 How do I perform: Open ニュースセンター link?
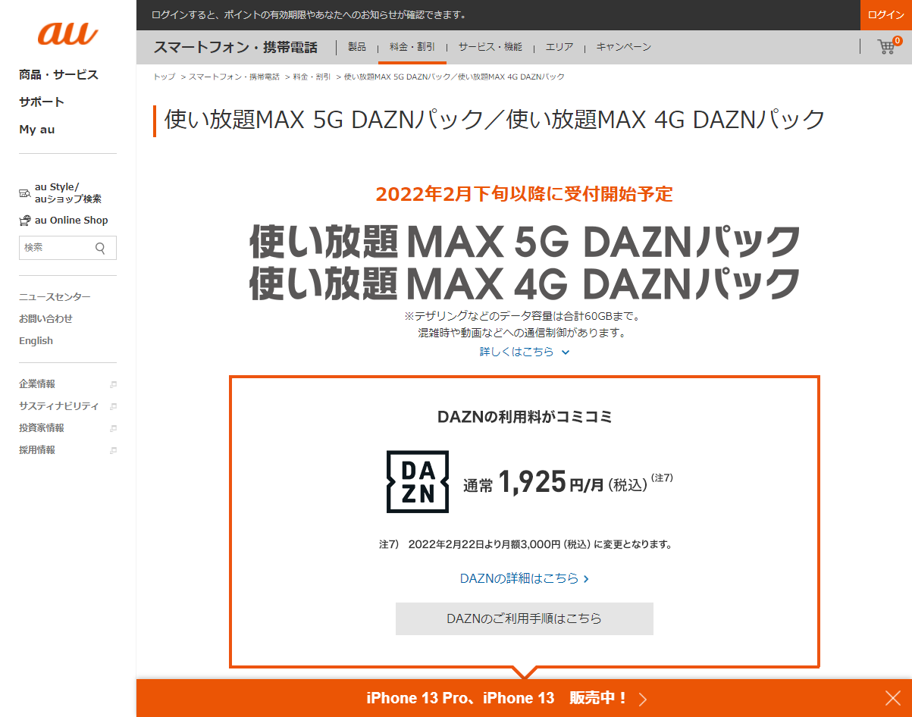[55, 297]
